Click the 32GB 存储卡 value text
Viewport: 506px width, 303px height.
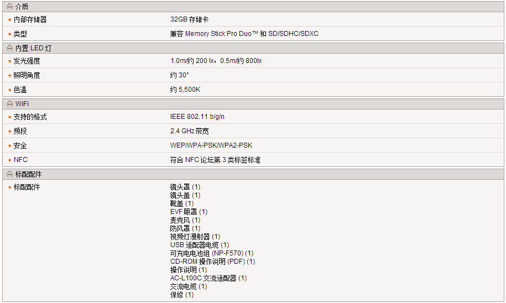click(189, 19)
